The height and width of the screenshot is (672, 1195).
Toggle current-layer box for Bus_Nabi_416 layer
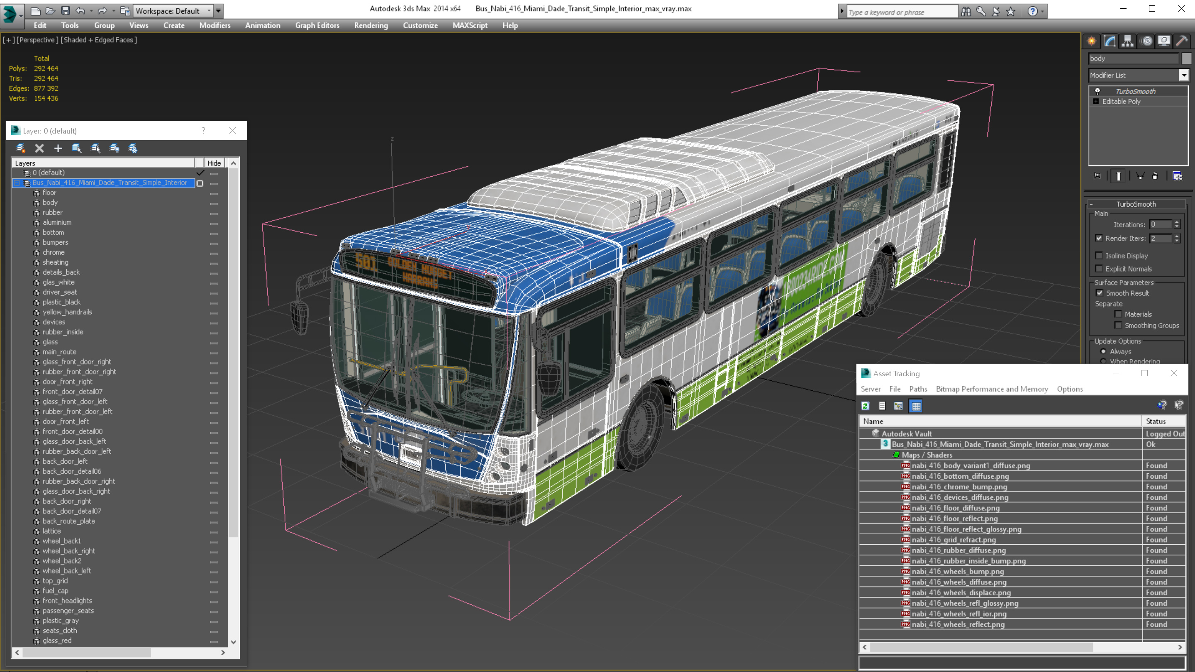(200, 183)
